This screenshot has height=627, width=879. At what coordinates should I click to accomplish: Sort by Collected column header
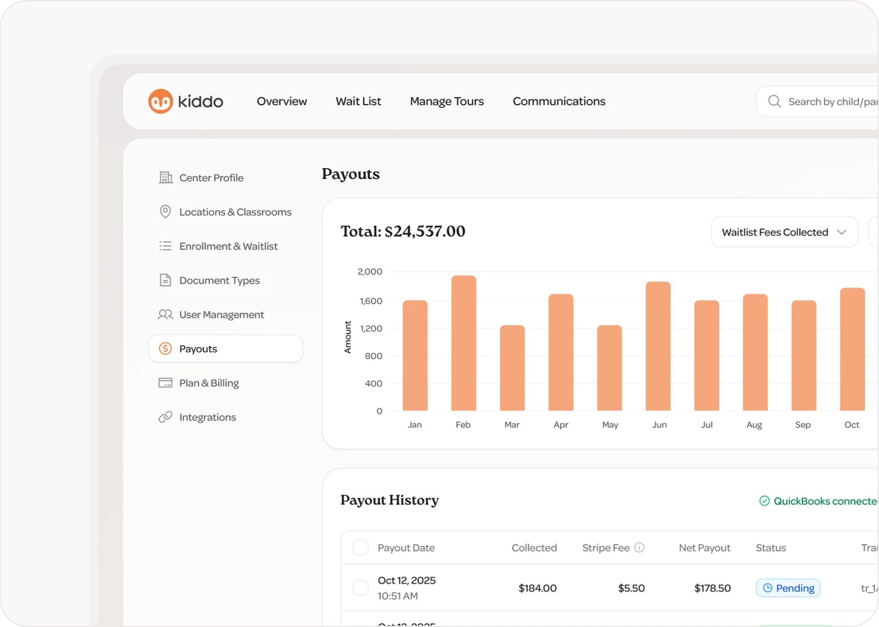pyautogui.click(x=534, y=548)
